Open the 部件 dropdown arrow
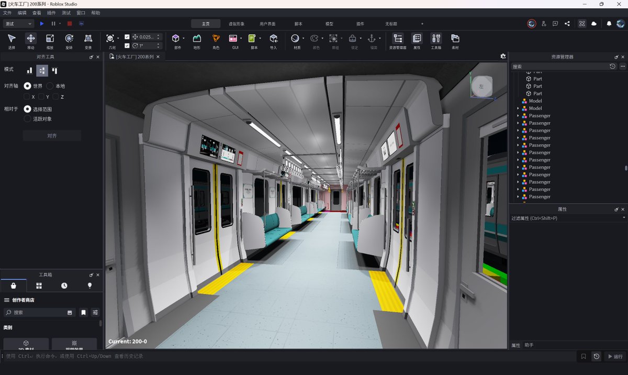The height and width of the screenshot is (375, 628). [x=184, y=38]
